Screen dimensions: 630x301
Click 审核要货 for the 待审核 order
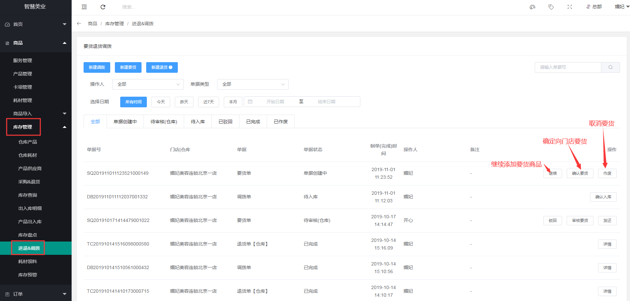pyautogui.click(x=580, y=221)
